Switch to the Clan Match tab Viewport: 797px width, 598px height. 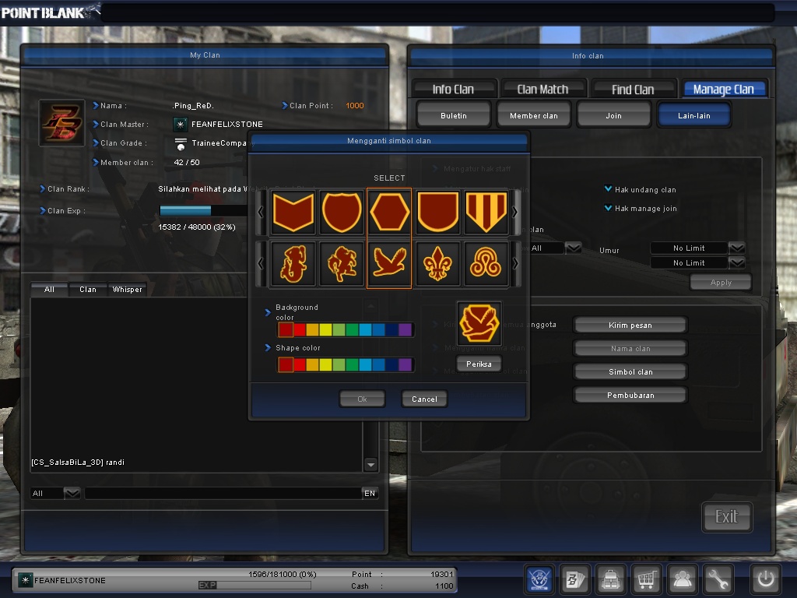pyautogui.click(x=543, y=88)
